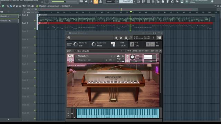Viewport: 221px width, 124px height.
Task: Click Kontakt minimized view icon
Action: pyautogui.click(x=131, y=38)
